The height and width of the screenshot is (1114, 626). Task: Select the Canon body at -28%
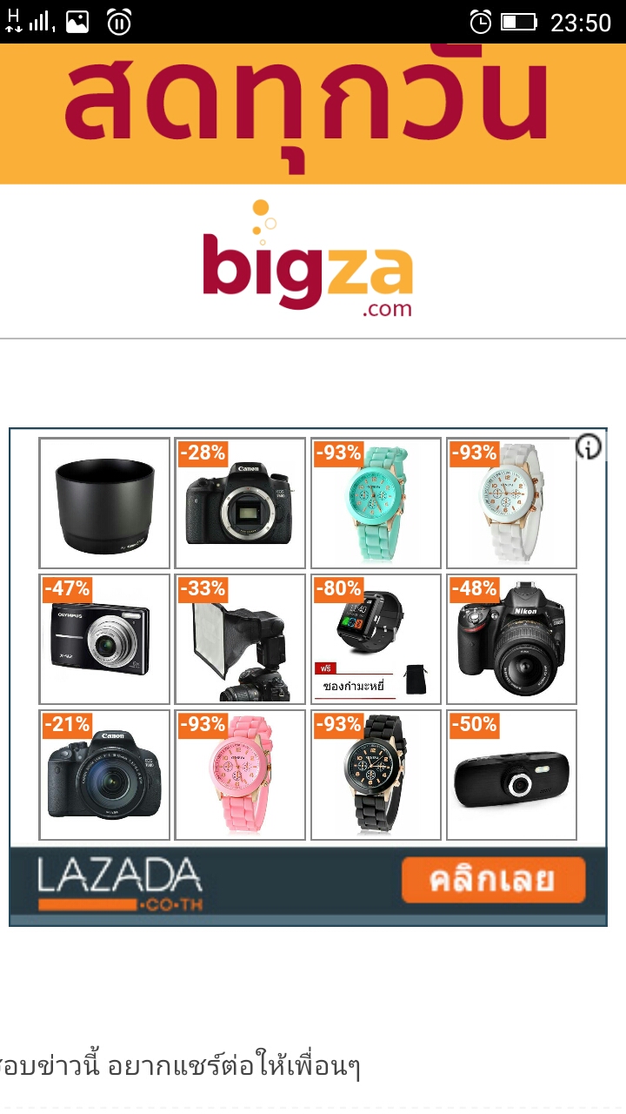[240, 503]
